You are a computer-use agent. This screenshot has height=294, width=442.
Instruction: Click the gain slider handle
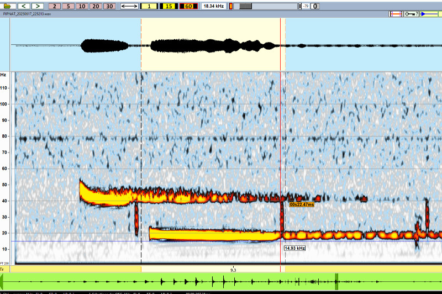(246, 6)
